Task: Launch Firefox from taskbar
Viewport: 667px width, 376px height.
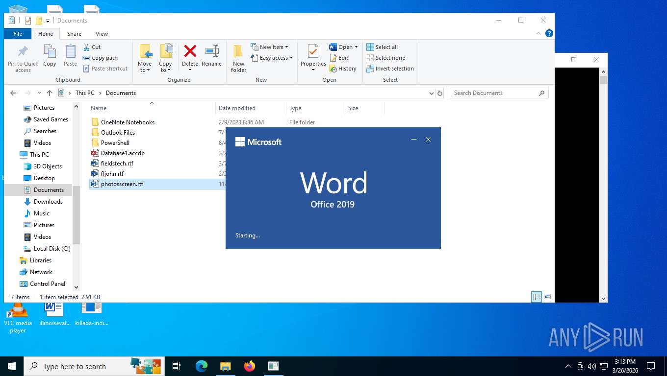Action: pos(250,366)
